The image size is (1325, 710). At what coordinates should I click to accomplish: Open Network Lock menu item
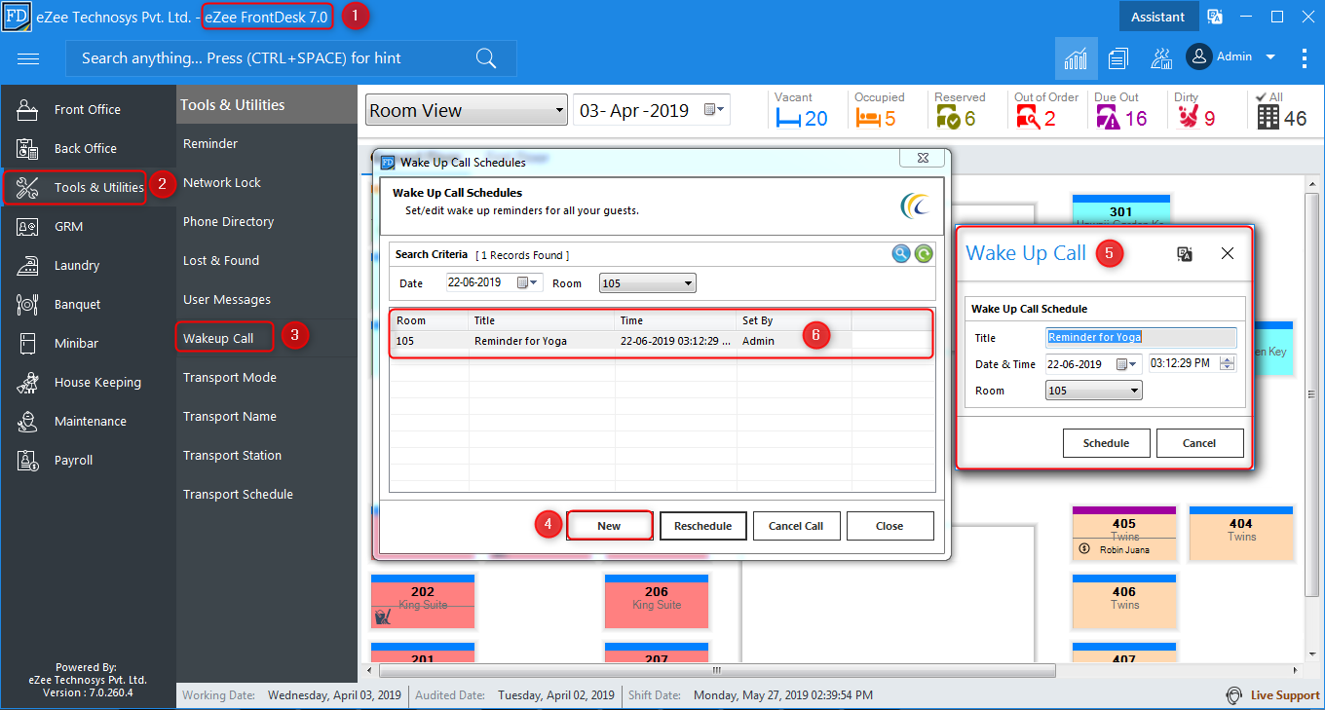(222, 182)
